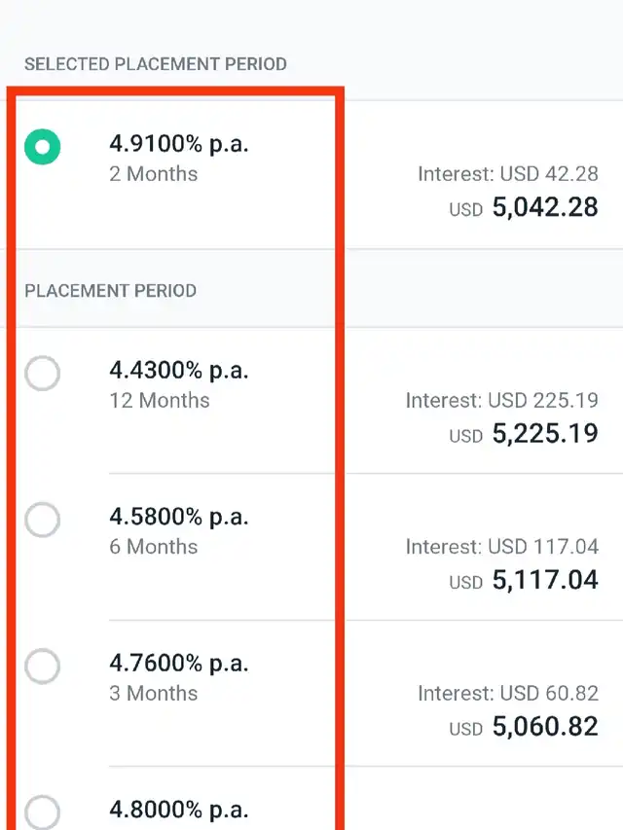This screenshot has width=623, height=830.
Task: Tap the 2 Months label
Action: (x=154, y=173)
